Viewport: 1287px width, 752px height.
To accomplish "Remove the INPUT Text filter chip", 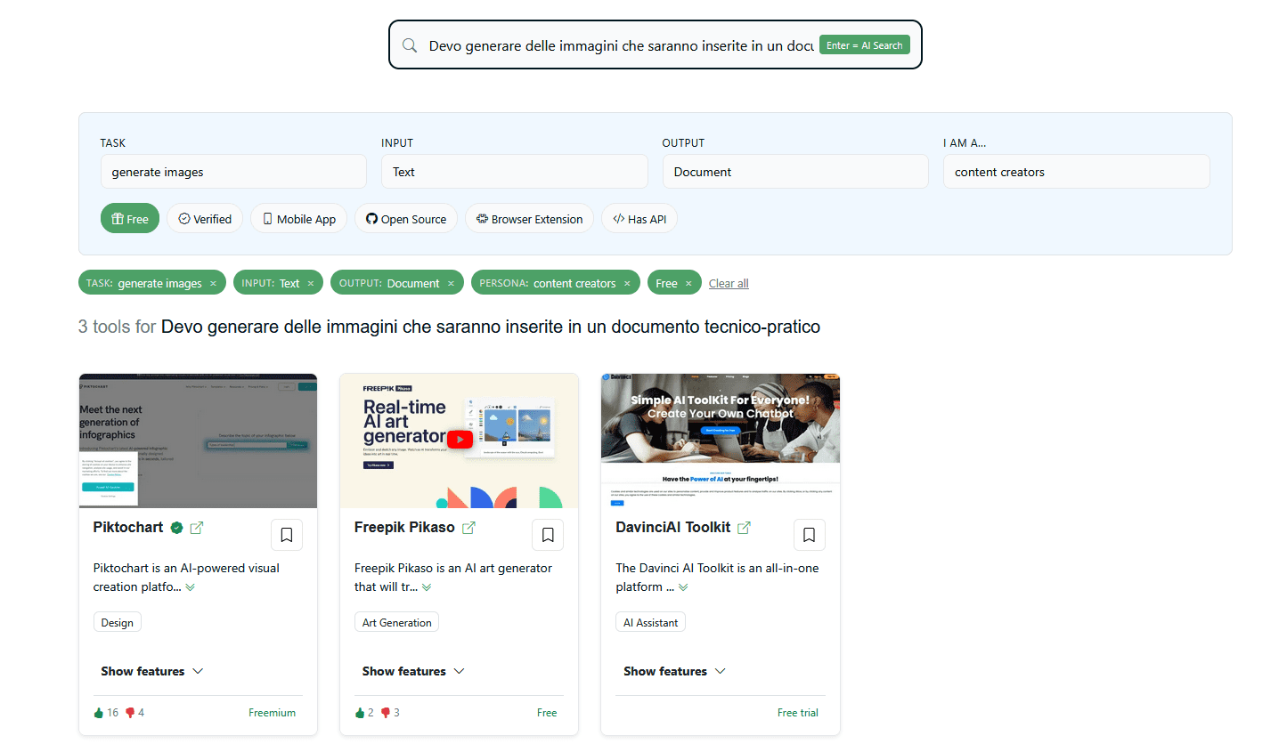I will click(x=311, y=284).
